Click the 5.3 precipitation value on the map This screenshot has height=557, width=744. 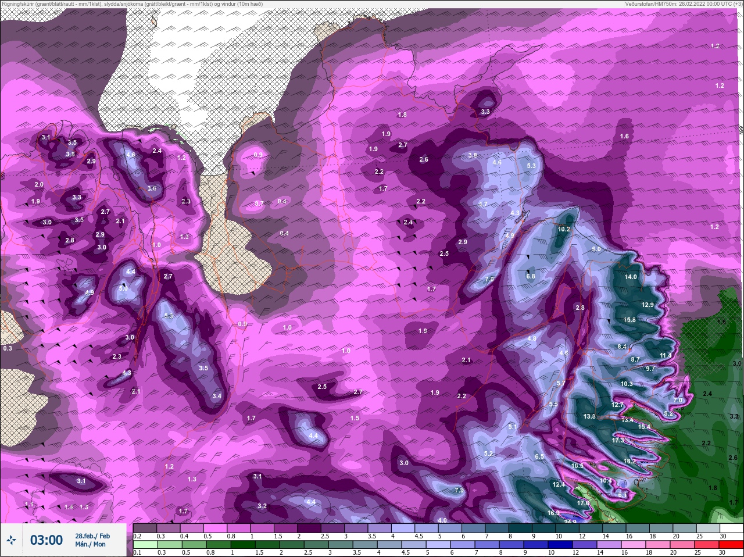531,166
